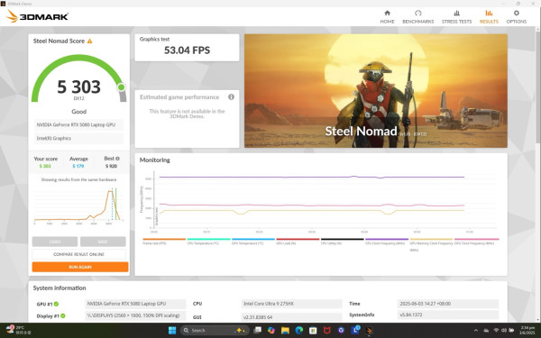The height and width of the screenshot is (338, 541).
Task: Open the Benchmarks gauge icon
Action: click(x=417, y=14)
